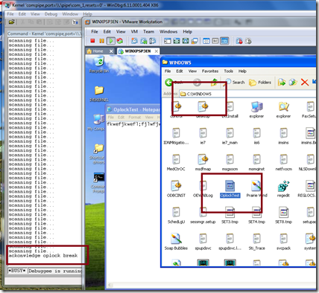Open the WinDbg Debug menu
The image size is (319, 293).
[x=51, y=14]
